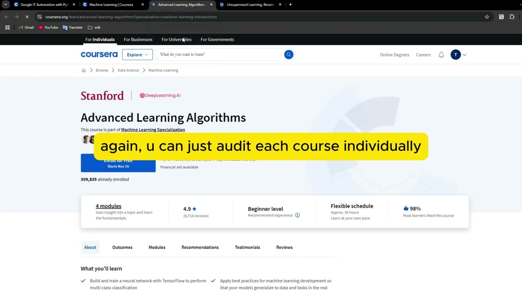Click the address bar URL
This screenshot has width=522, height=293.
pyautogui.click(x=131, y=17)
